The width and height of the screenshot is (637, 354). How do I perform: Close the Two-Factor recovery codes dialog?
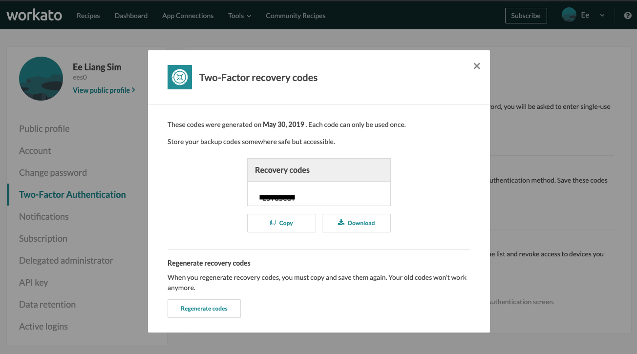click(x=477, y=66)
